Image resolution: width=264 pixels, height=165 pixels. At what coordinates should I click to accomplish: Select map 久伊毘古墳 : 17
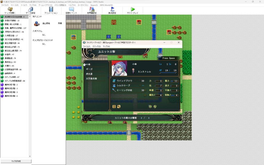pyautogui.click(x=14, y=36)
